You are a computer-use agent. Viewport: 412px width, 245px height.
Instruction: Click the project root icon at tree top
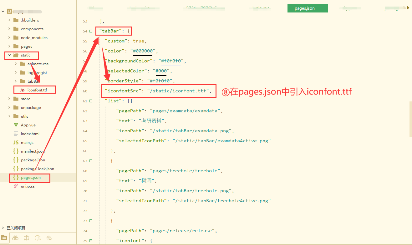[x=9, y=12]
